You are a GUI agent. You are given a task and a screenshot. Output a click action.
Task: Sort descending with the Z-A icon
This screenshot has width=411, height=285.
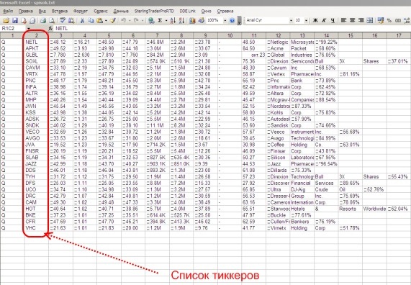(x=181, y=20)
